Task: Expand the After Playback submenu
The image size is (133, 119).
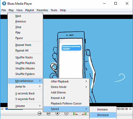Action: click(x=66, y=82)
